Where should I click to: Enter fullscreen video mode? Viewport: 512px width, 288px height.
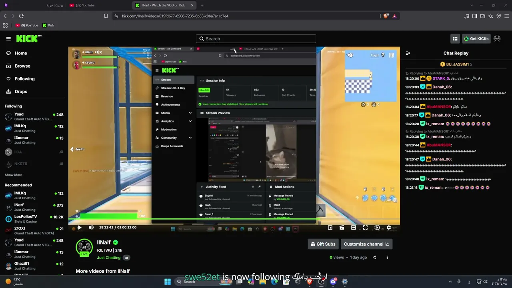click(365, 228)
